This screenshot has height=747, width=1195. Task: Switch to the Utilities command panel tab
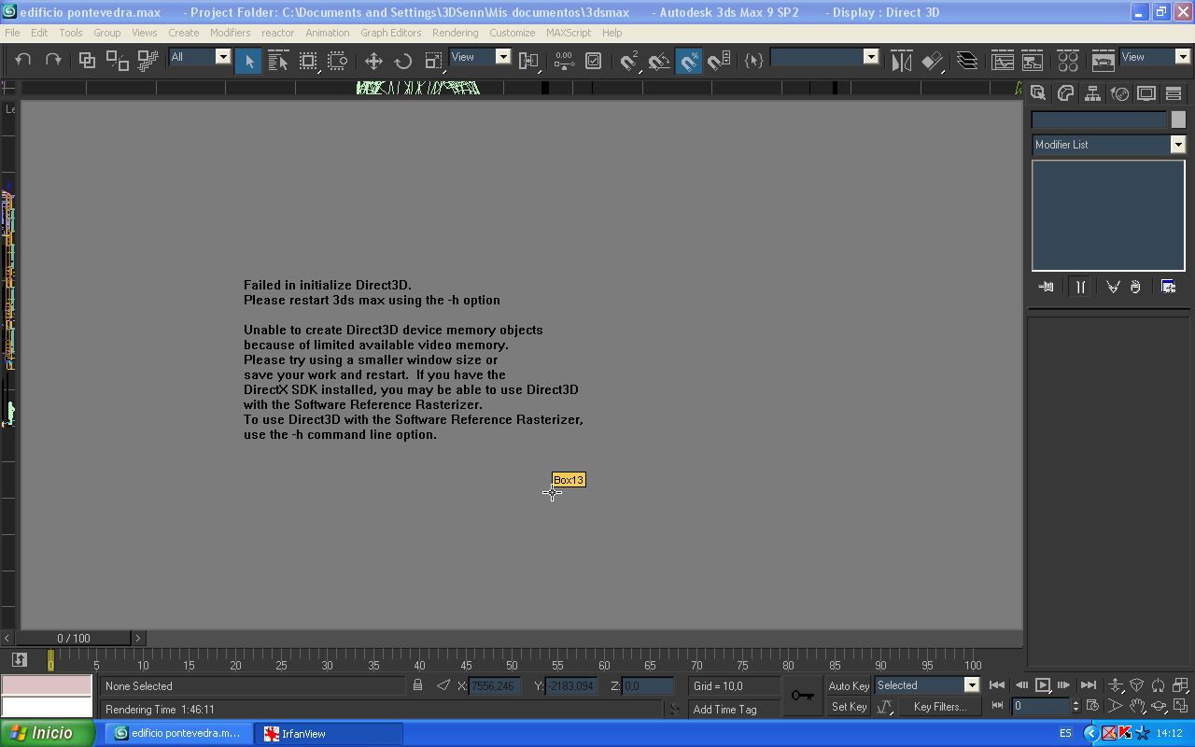coord(1174,93)
